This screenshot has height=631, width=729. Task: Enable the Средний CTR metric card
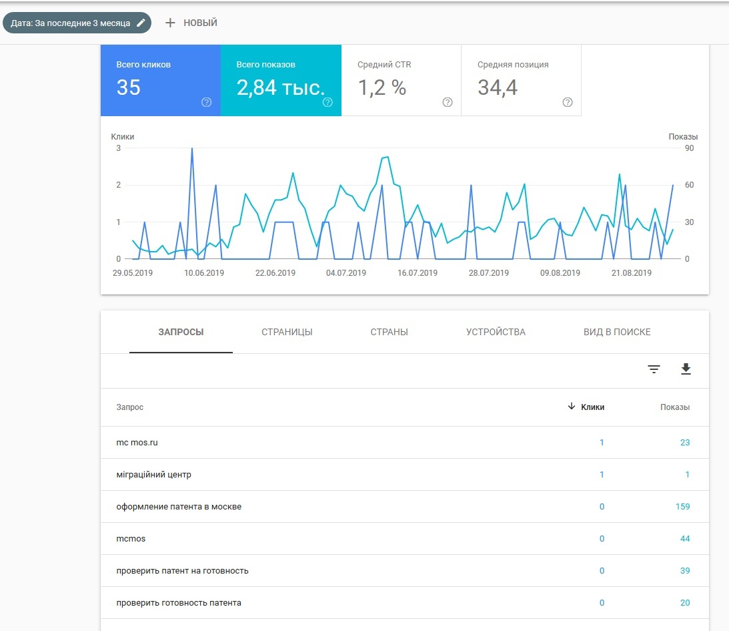tap(400, 80)
